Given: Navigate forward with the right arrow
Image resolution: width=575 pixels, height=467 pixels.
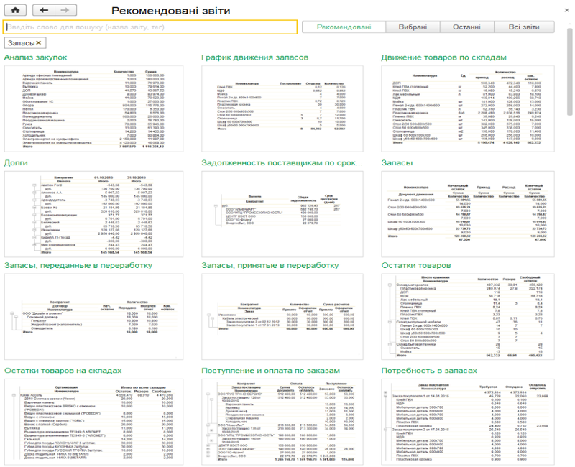Looking at the screenshot, I should pos(65,10).
